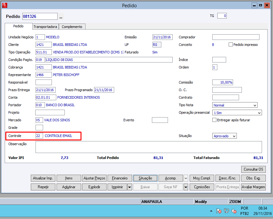Click the Condição Pagto. code field 019
Image resolution: width=273 pixels, height=219 pixels.
point(40,60)
